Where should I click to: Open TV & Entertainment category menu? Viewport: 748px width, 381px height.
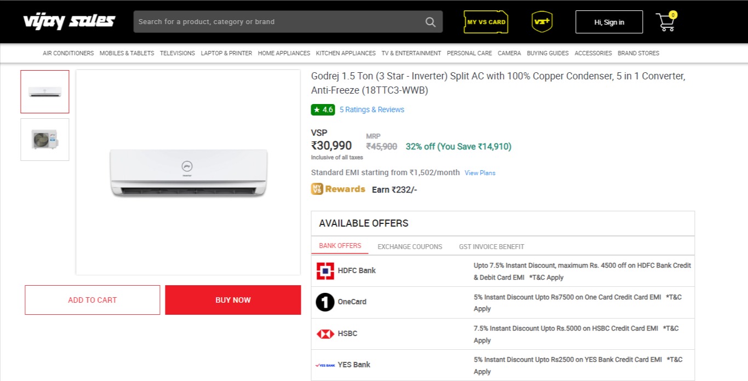coord(411,53)
